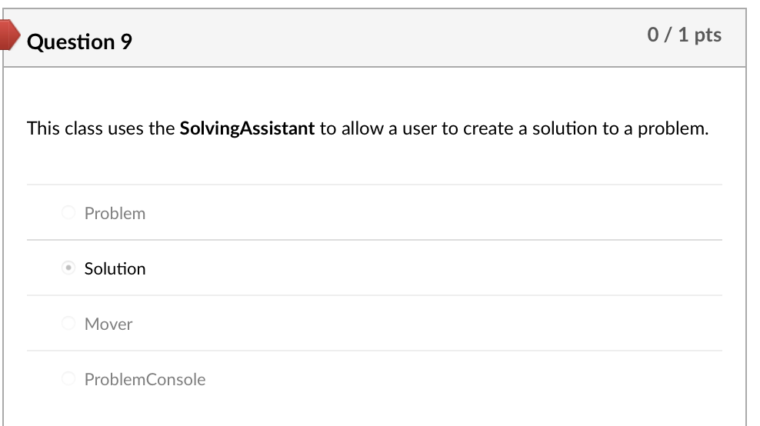Click the Mover answer label

tap(108, 324)
